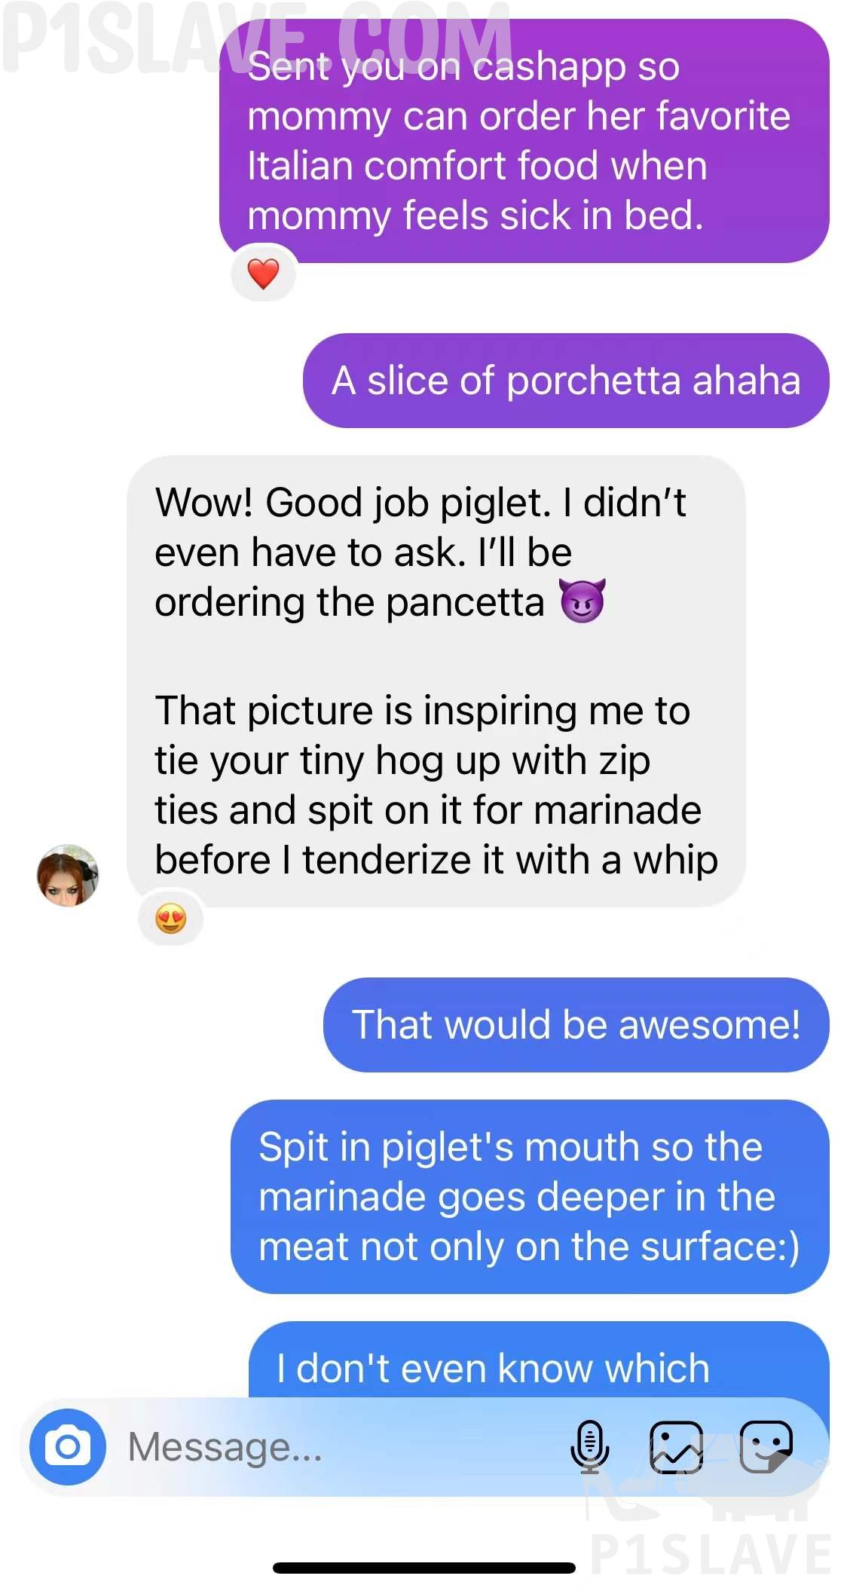Select the "That would be awesome!" bubble
847x1591 pixels.
click(576, 1025)
